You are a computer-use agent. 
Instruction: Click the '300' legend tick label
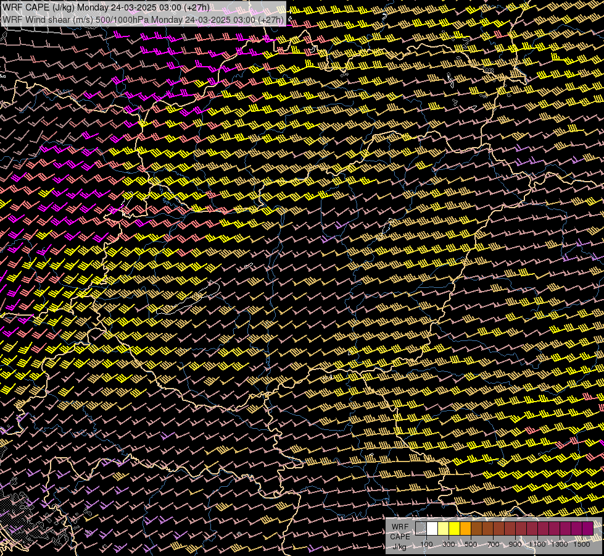(449, 544)
